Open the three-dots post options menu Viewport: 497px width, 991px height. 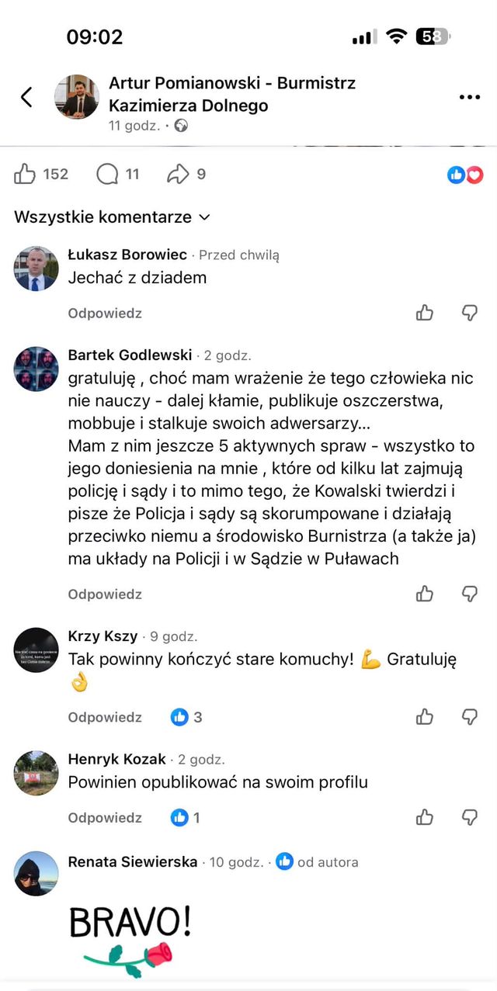click(x=470, y=97)
